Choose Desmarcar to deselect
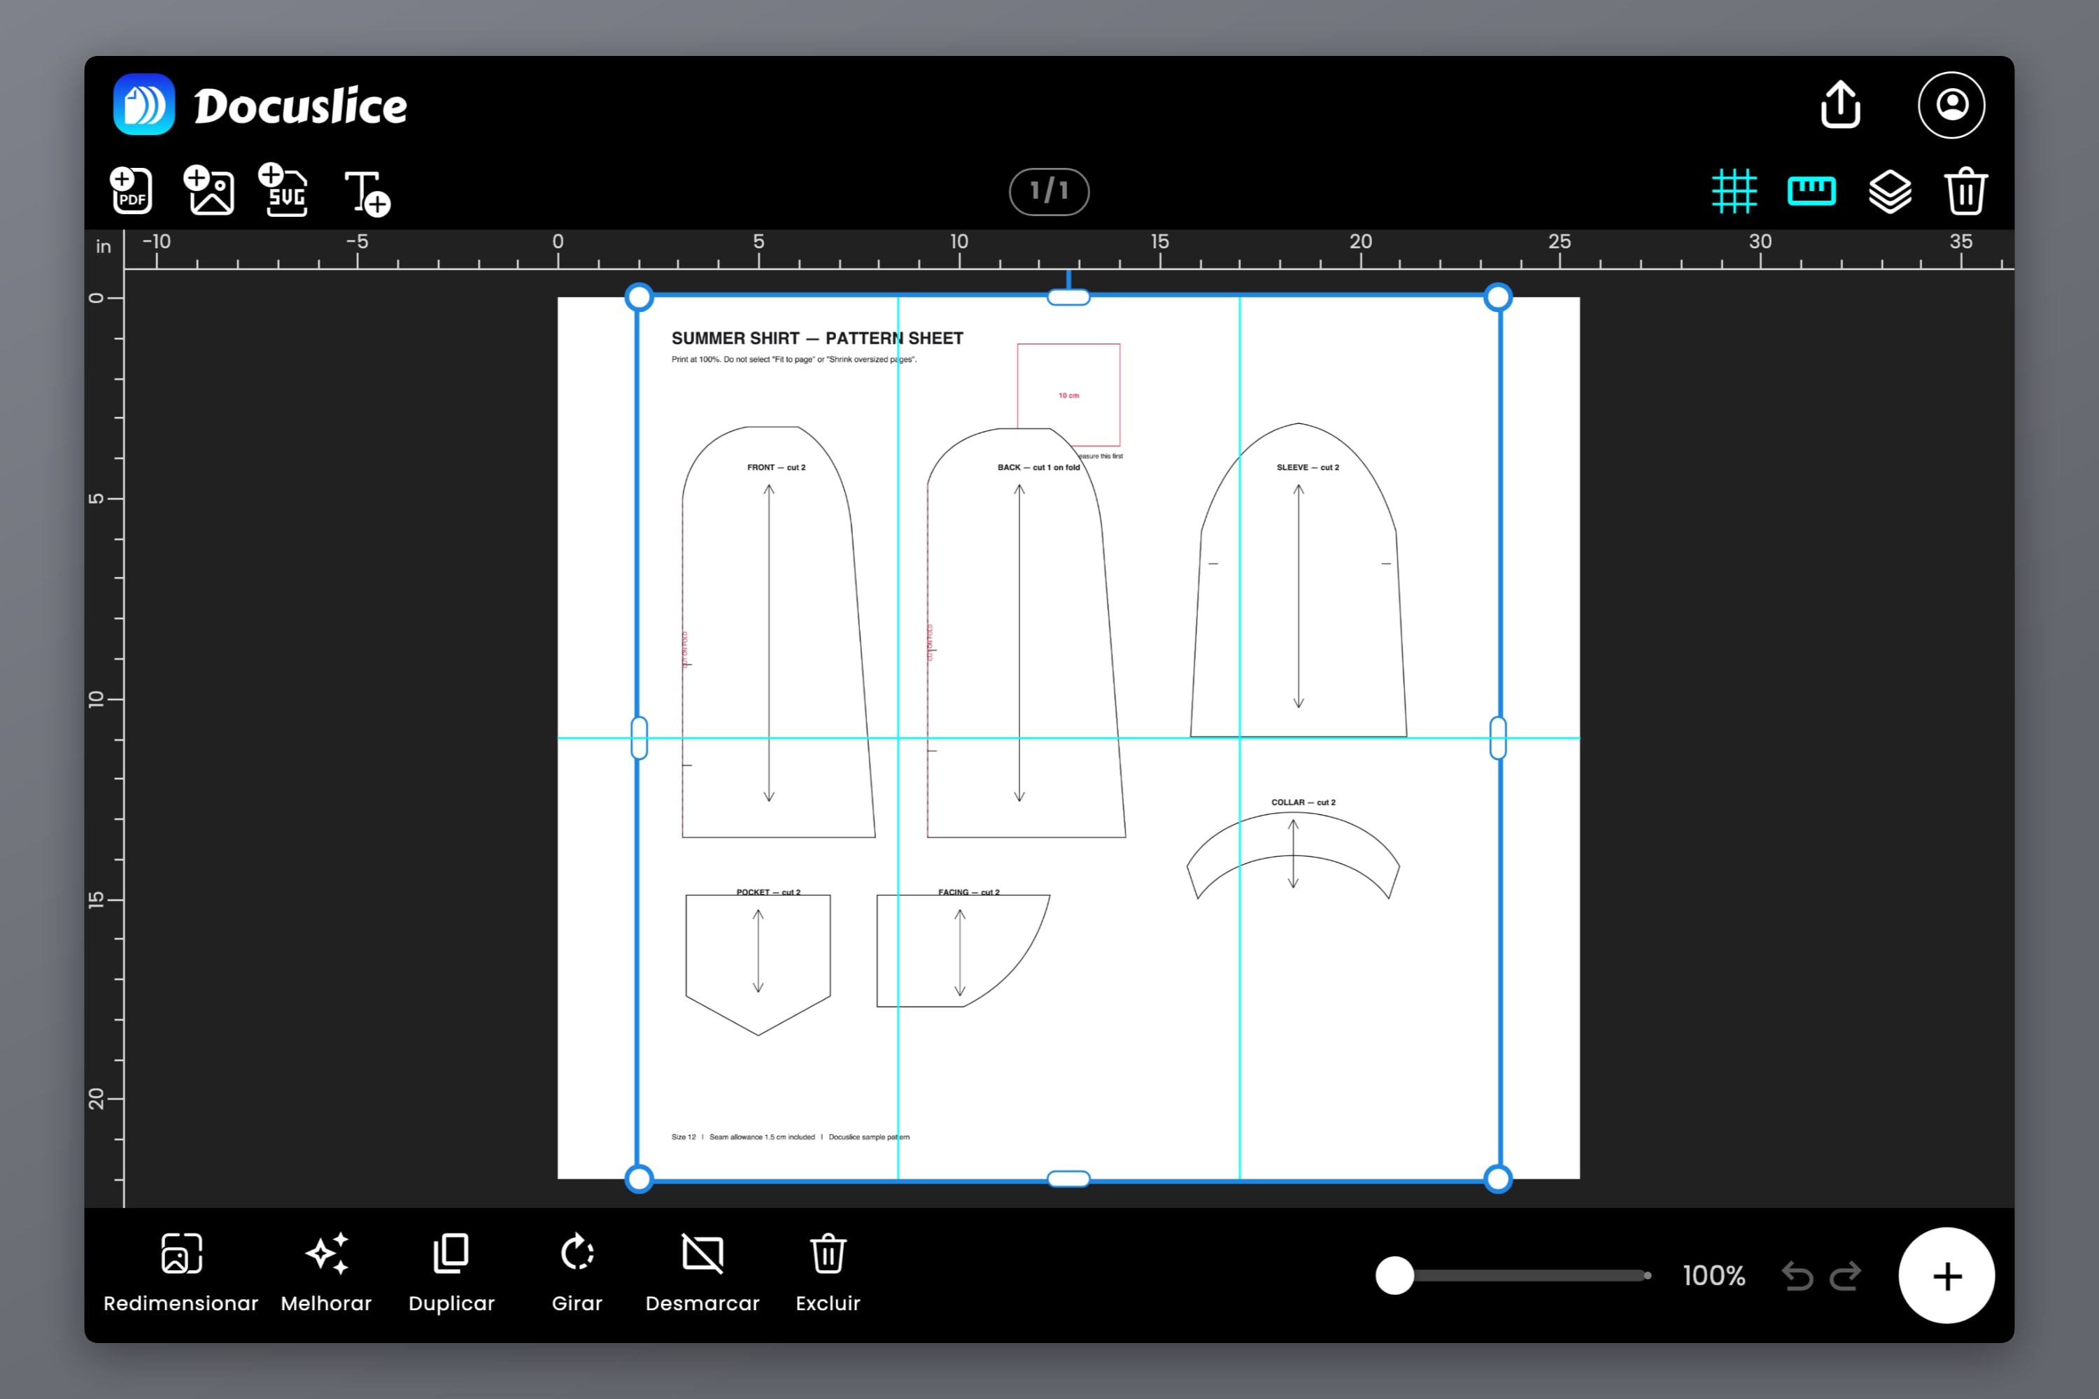This screenshot has width=2099, height=1399. click(702, 1273)
